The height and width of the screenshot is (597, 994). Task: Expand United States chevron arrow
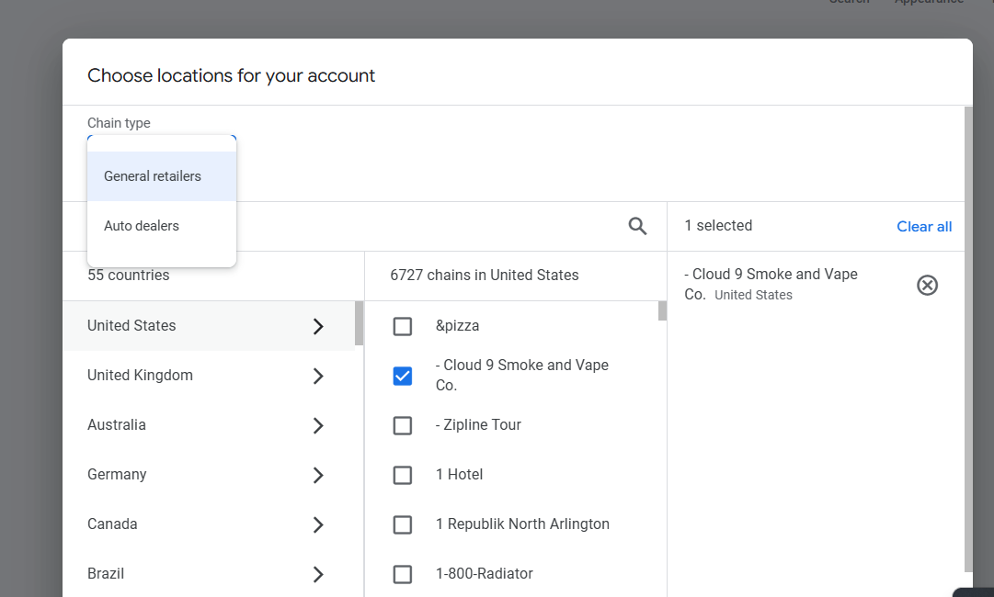tap(318, 326)
